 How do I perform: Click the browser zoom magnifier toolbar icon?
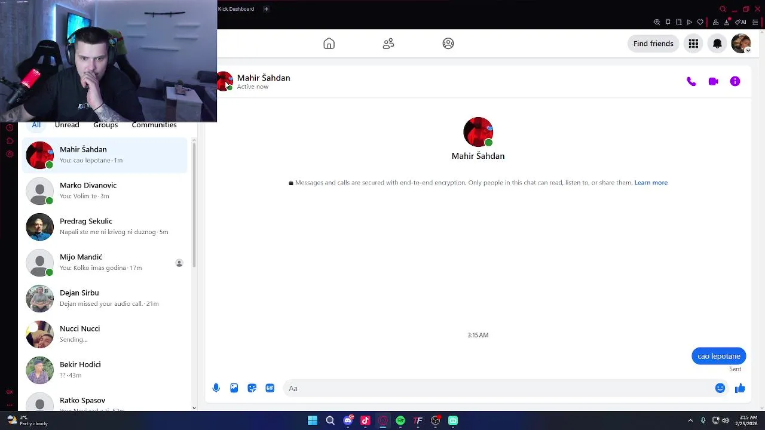[x=657, y=22]
